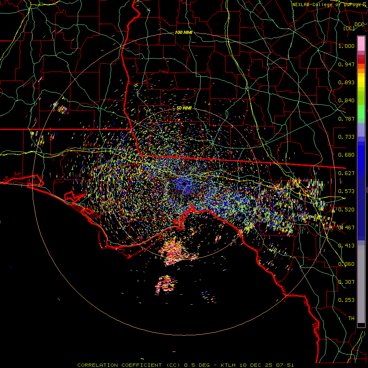Click the 0.253 scale value
The image size is (368, 368).
point(346,300)
